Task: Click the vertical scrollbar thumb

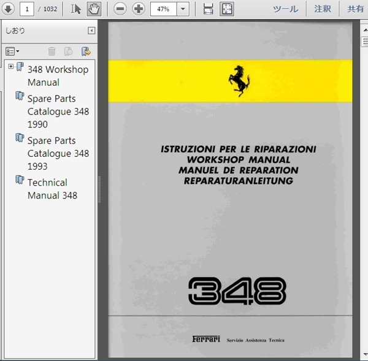Action: pyautogui.click(x=365, y=42)
